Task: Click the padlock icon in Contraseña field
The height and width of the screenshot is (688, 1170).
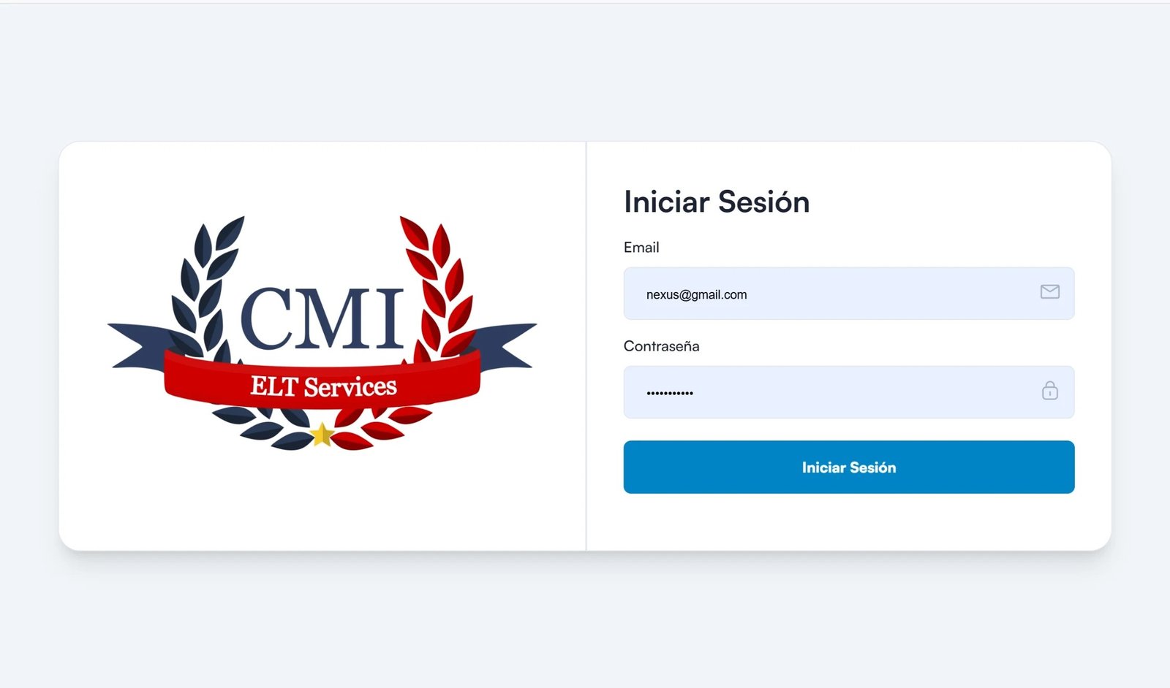Action: tap(1049, 391)
